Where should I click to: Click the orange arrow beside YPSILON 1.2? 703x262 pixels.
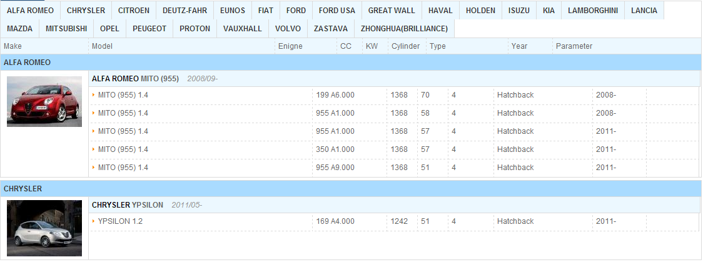coord(94,221)
